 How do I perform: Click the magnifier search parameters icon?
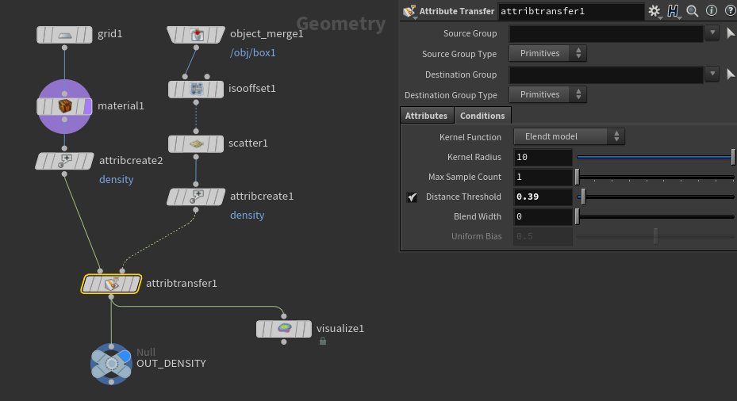coord(692,11)
